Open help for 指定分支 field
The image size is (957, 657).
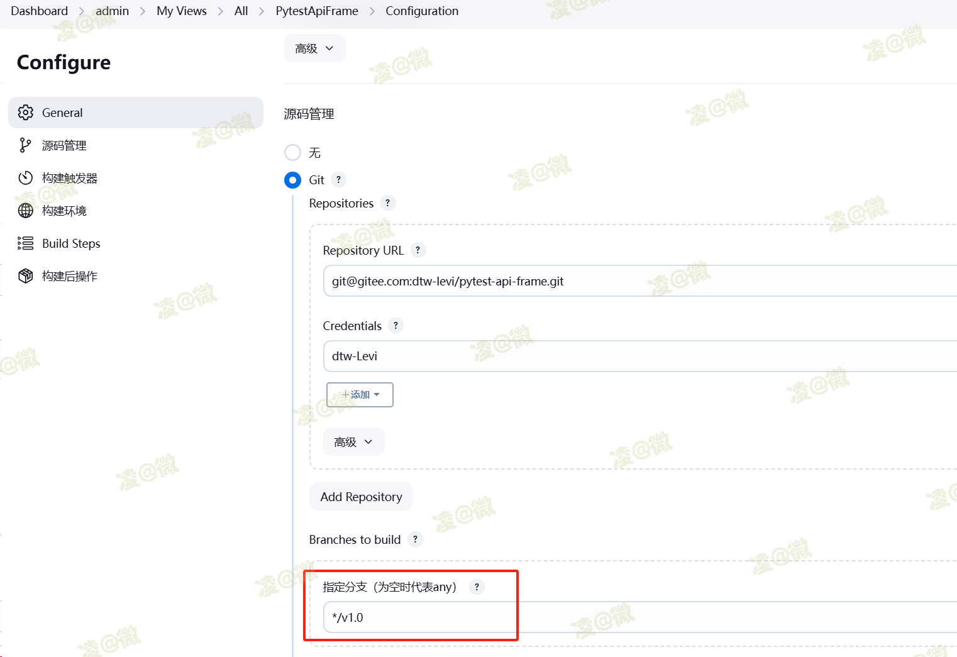pos(477,587)
